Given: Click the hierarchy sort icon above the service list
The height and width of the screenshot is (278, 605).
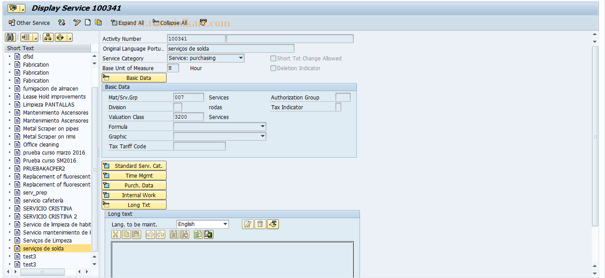Looking at the screenshot, I should [48, 37].
